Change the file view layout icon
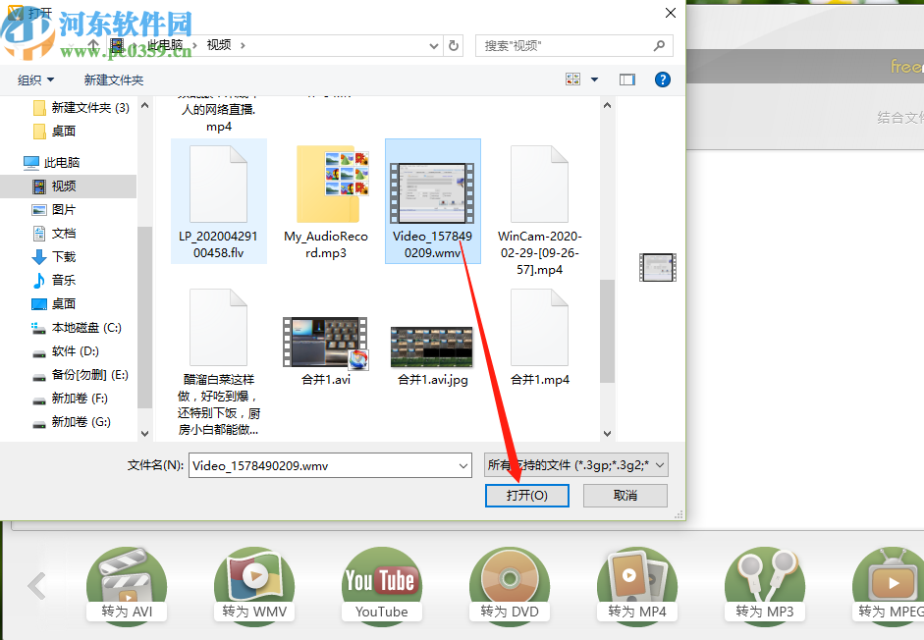 572,80
